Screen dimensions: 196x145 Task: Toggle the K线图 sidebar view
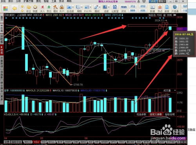[x=2, y=50]
